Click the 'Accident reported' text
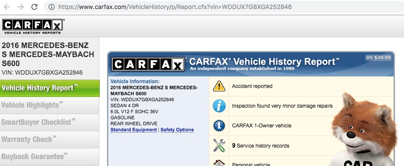Image resolution: width=404 pixels, height=166 pixels. point(252,86)
